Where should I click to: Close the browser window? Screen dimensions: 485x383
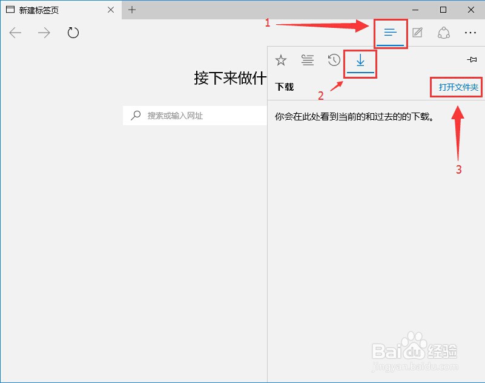(x=471, y=10)
